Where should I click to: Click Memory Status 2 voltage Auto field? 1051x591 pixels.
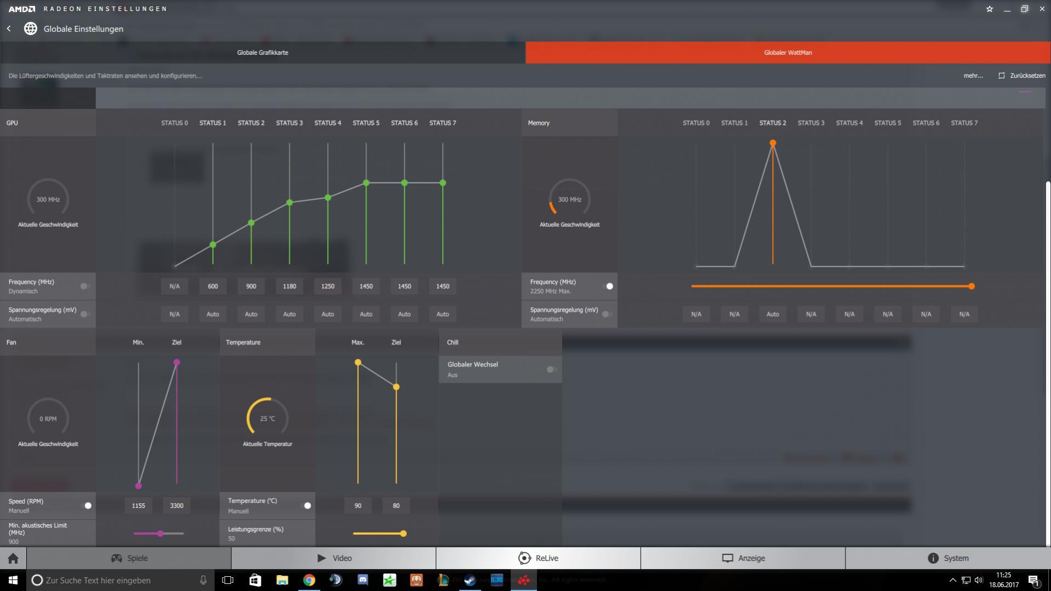tap(773, 314)
